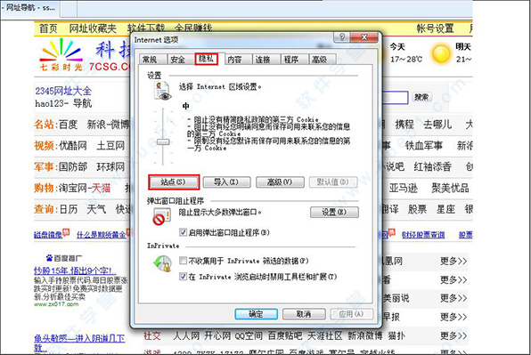Screen dimensions: 531x355
Task: Enable 不收集用于 InPrivate 筛选的数据 checkbox
Action: click(184, 261)
